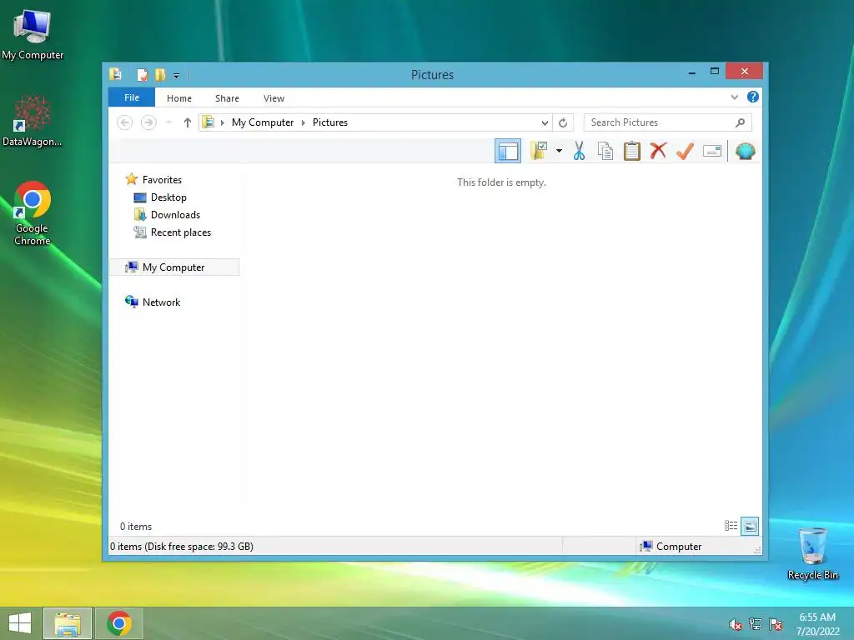Open the Share ribbon tab
The image size is (854, 640).
[227, 98]
